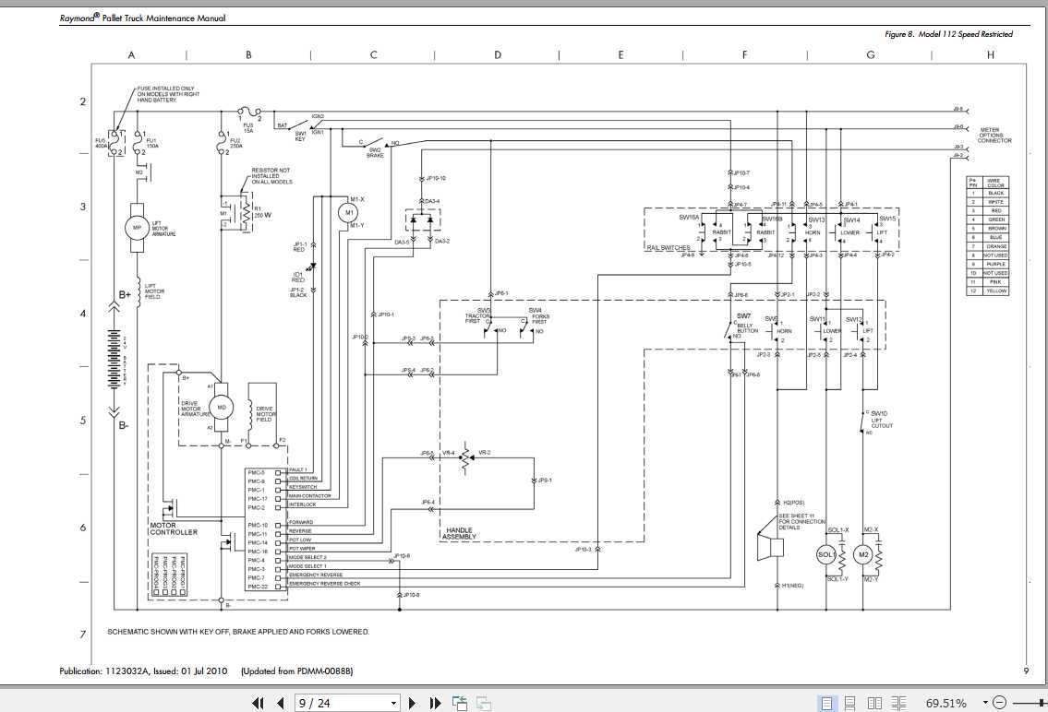Enable single page view mode
The width and height of the screenshot is (1048, 712).
(x=827, y=703)
